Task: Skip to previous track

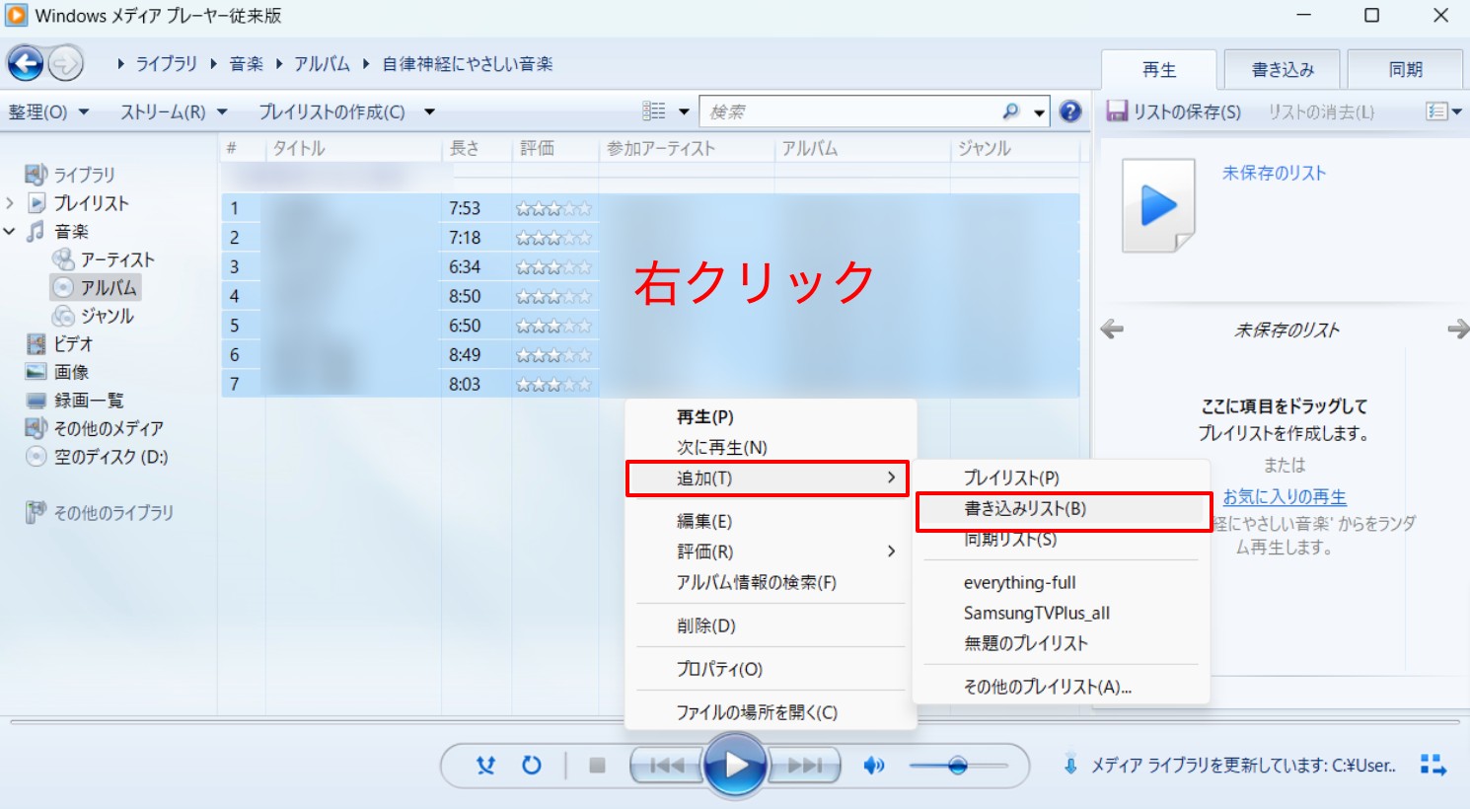Action: [667, 765]
